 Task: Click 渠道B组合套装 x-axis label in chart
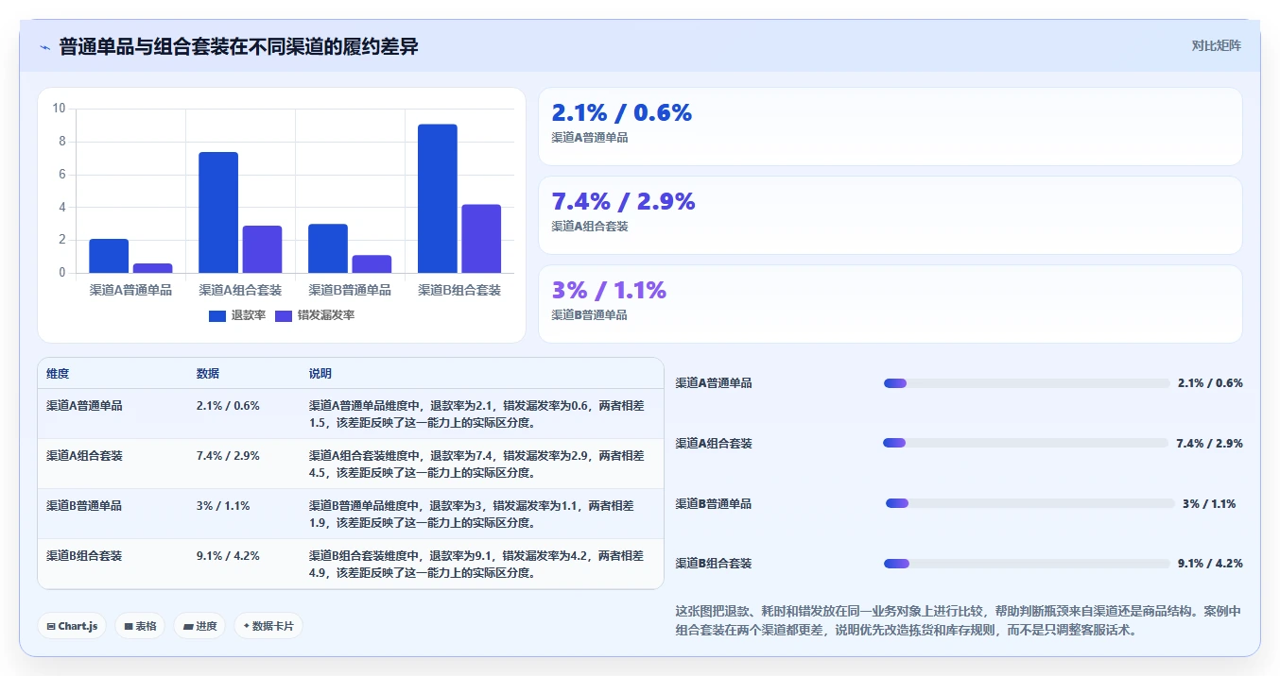(459, 290)
